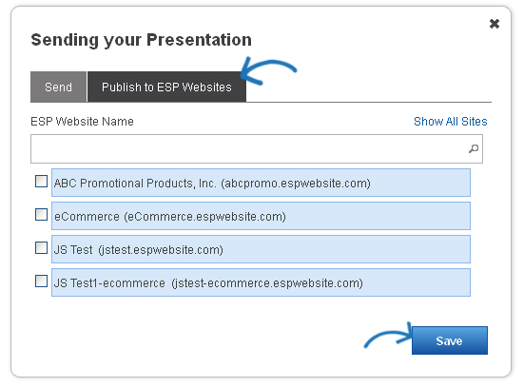Click the ESP Website Name label
The height and width of the screenshot is (388, 524).
[82, 122]
